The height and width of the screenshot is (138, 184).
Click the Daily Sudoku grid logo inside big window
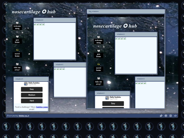107,98
